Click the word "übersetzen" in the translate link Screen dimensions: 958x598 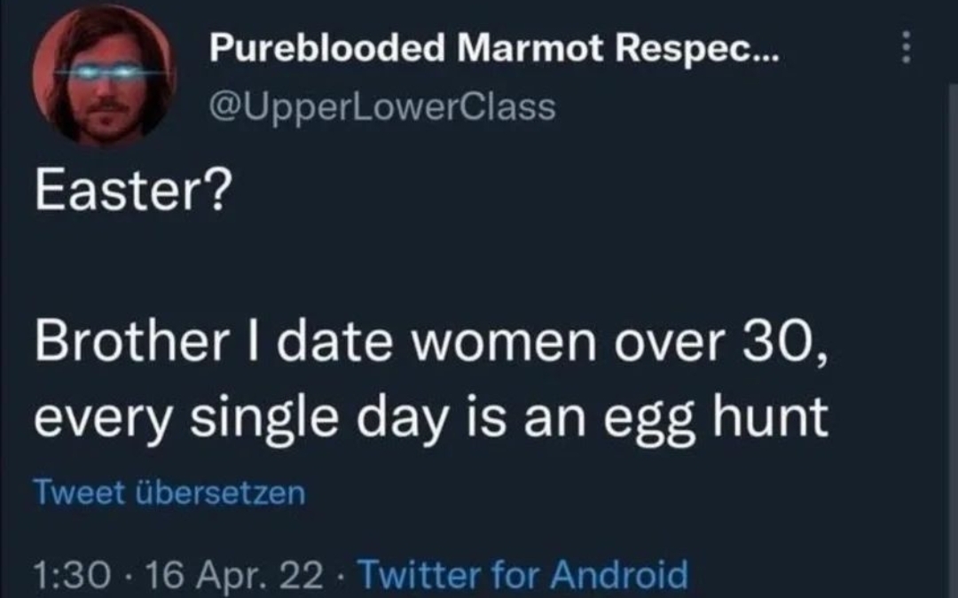coord(219,492)
